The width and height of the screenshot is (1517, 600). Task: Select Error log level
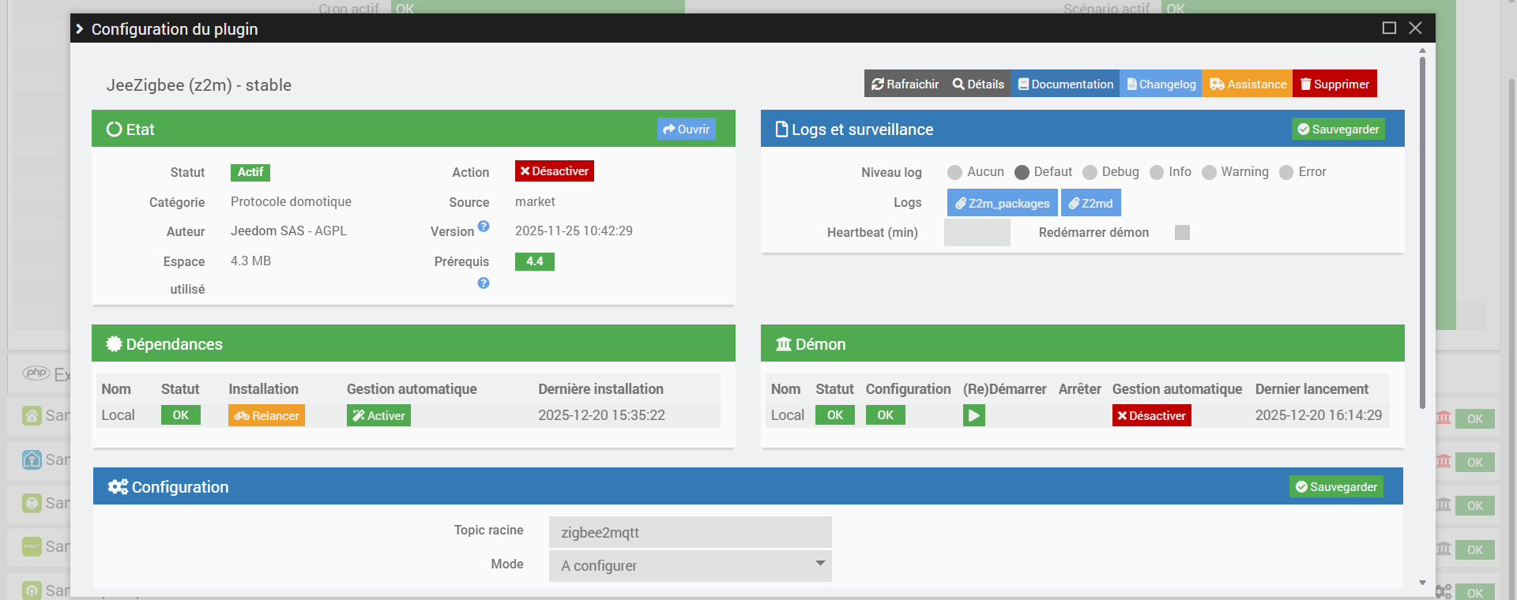pos(1286,172)
